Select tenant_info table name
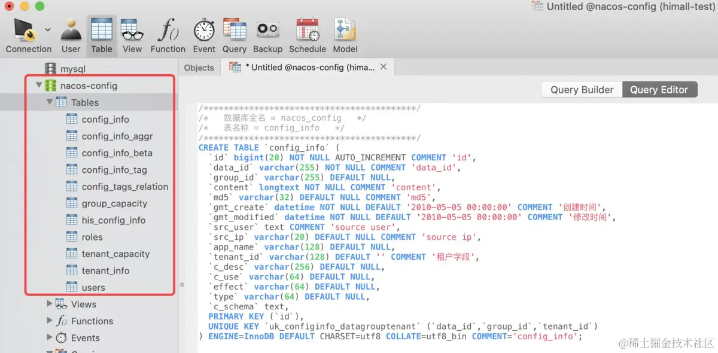Image resolution: width=718 pixels, height=353 pixels. click(x=105, y=270)
